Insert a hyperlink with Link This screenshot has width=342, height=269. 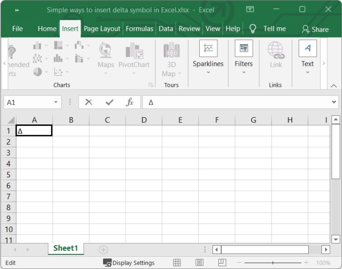(x=276, y=55)
